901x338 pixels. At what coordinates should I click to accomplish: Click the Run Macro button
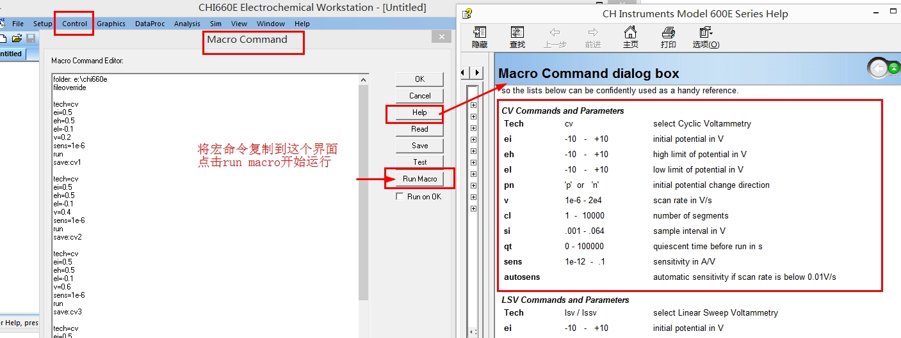click(x=419, y=179)
